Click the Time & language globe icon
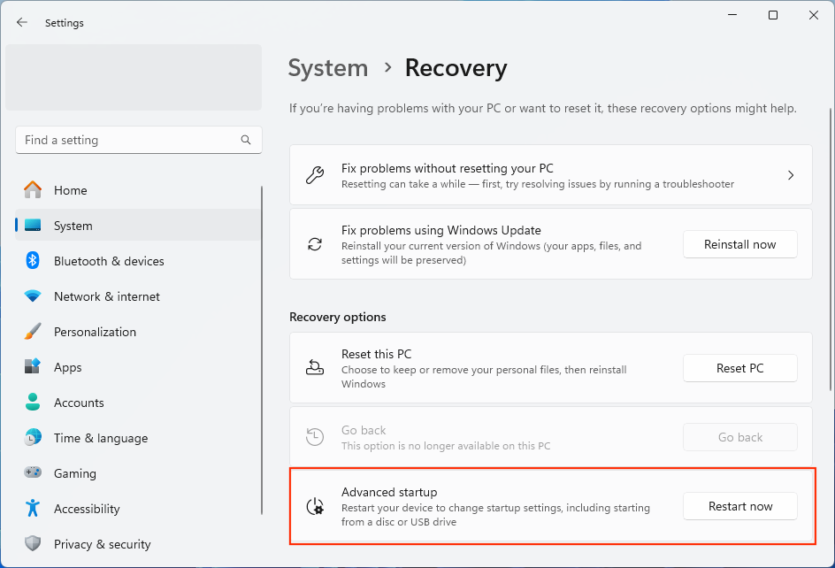The height and width of the screenshot is (568, 835). (33, 438)
